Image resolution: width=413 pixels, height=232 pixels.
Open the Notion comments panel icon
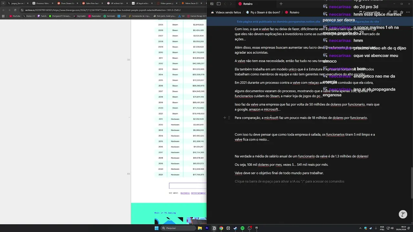tap(395, 13)
